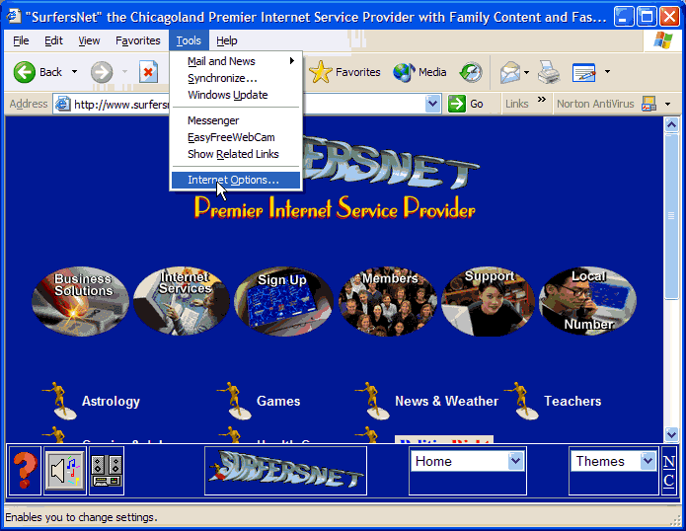This screenshot has height=531, width=686.
Task: Open the Support oval image
Action: pos(488,301)
